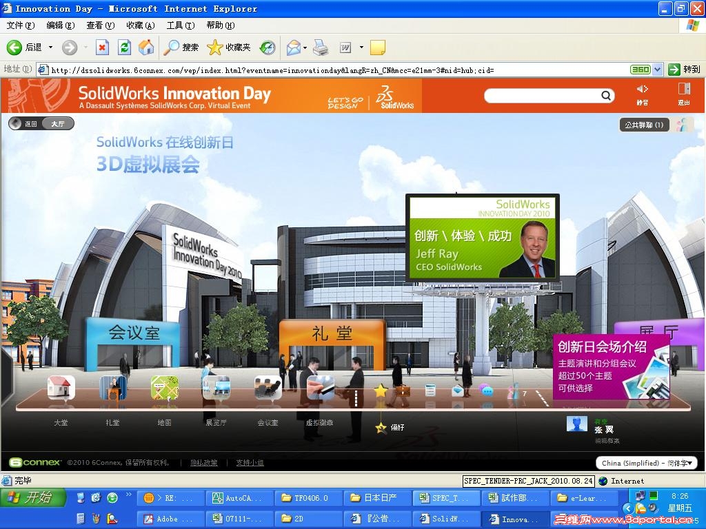Open the 支持小组 support team link
The height and width of the screenshot is (529, 706).
point(250,462)
